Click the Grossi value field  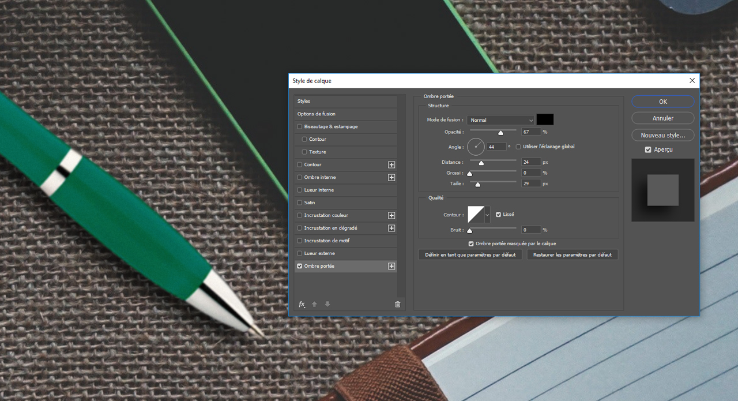click(x=531, y=173)
